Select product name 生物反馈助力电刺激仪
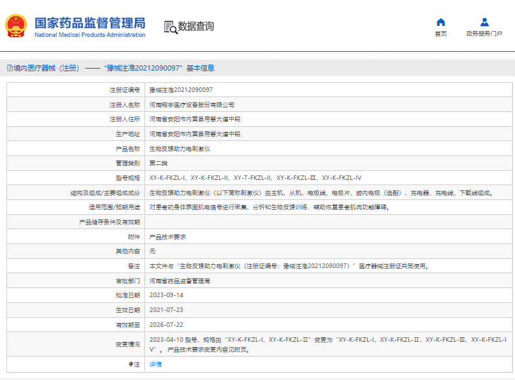 click(179, 149)
